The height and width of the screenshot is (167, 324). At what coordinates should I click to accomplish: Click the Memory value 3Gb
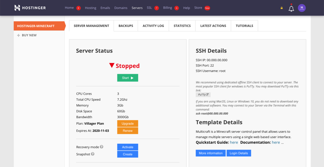pyautogui.click(x=120, y=105)
